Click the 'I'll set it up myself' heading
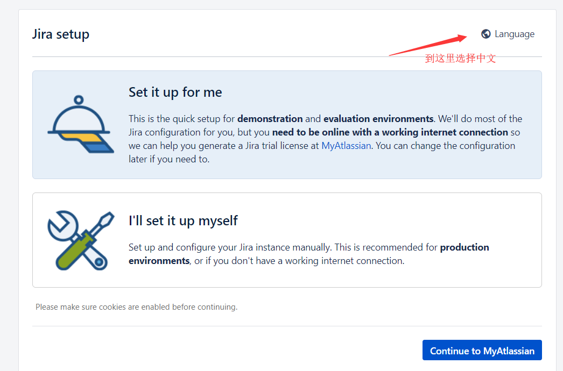The width and height of the screenshot is (563, 371). (183, 220)
